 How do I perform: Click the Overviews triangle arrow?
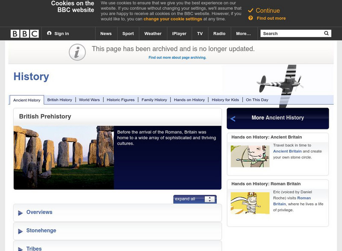click(20, 213)
